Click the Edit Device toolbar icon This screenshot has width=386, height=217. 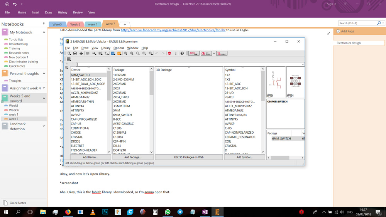pos(94,53)
